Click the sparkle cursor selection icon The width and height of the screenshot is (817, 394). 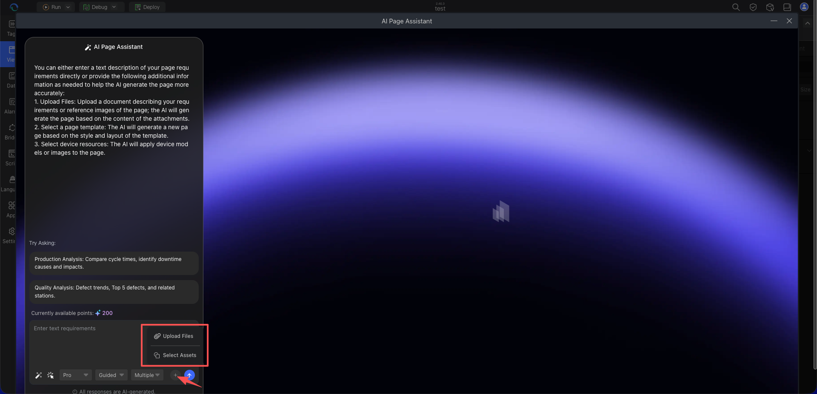click(51, 375)
